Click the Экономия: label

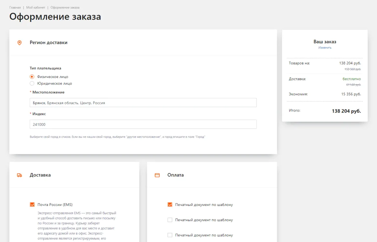tap(298, 94)
